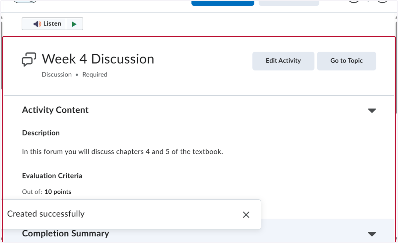The height and width of the screenshot is (243, 398).
Task: Click the discussion bubbles icon beside title
Action: pyautogui.click(x=29, y=60)
